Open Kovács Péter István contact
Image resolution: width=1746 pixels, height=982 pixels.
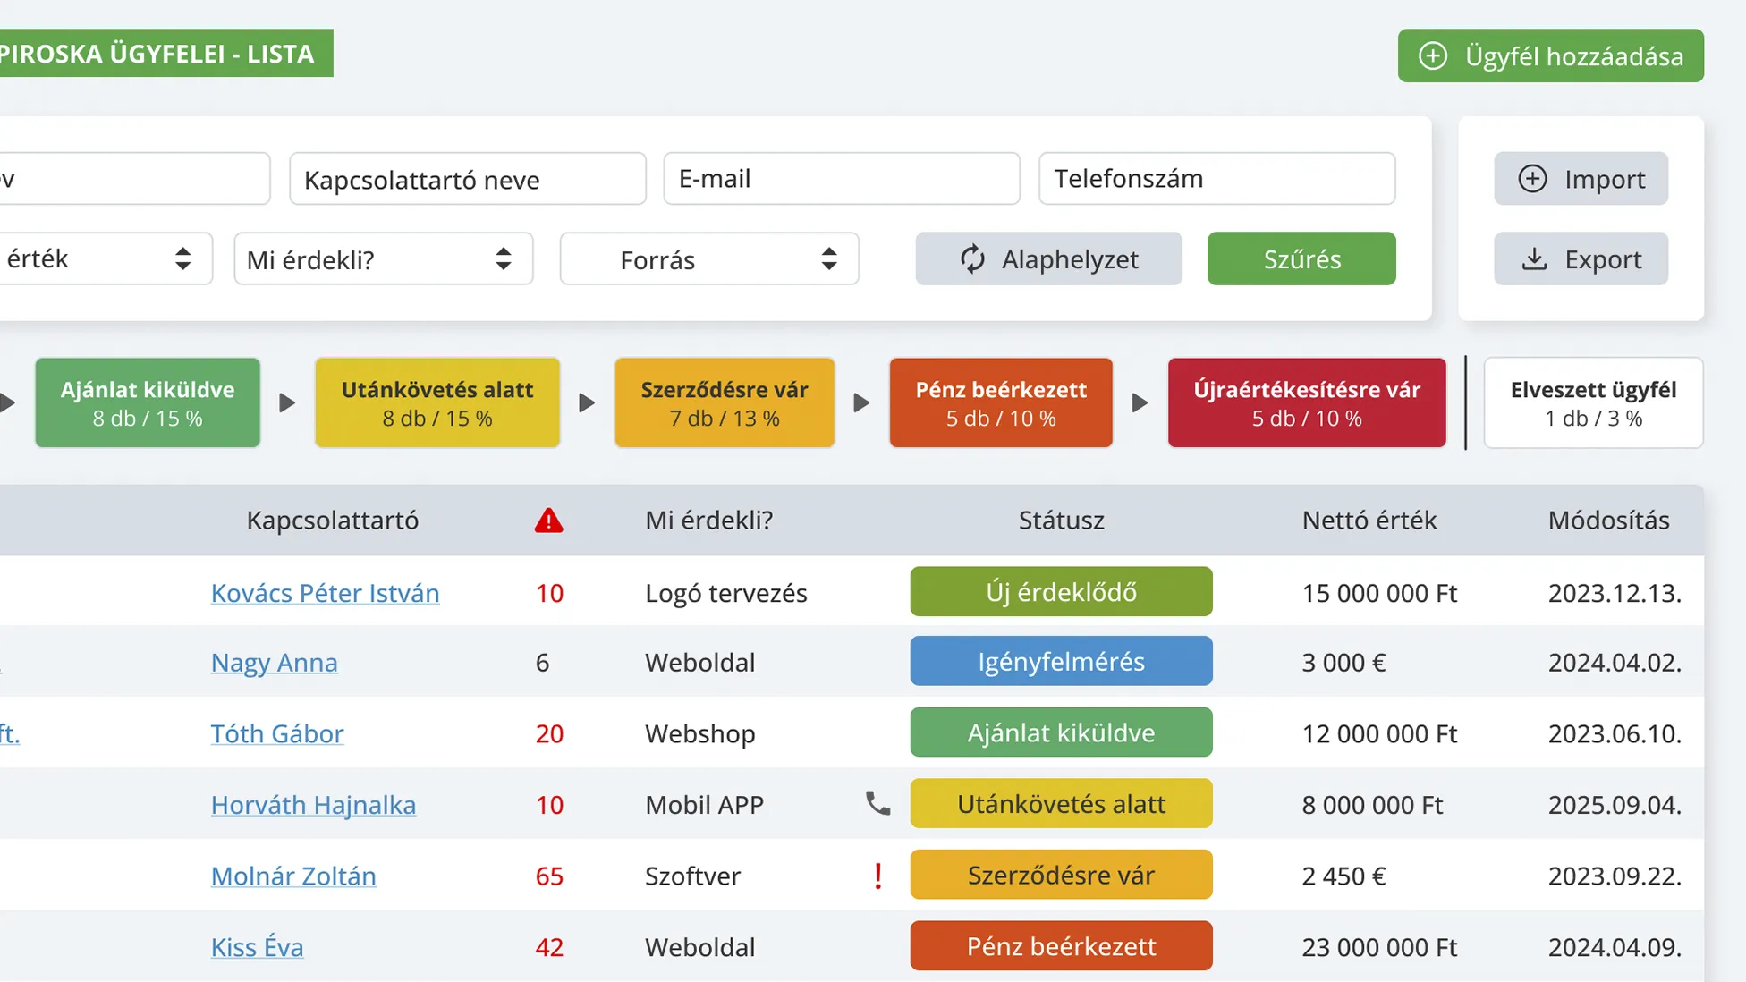pyautogui.click(x=325, y=593)
